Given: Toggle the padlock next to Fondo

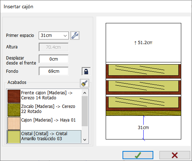Looking at the screenshot, I should pyautogui.click(x=86, y=71).
